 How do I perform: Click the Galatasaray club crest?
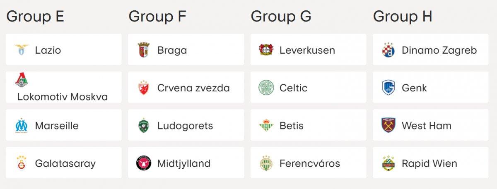[22, 163]
